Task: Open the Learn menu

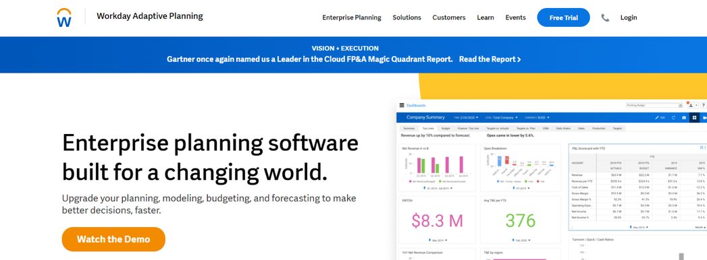Action: point(486,18)
